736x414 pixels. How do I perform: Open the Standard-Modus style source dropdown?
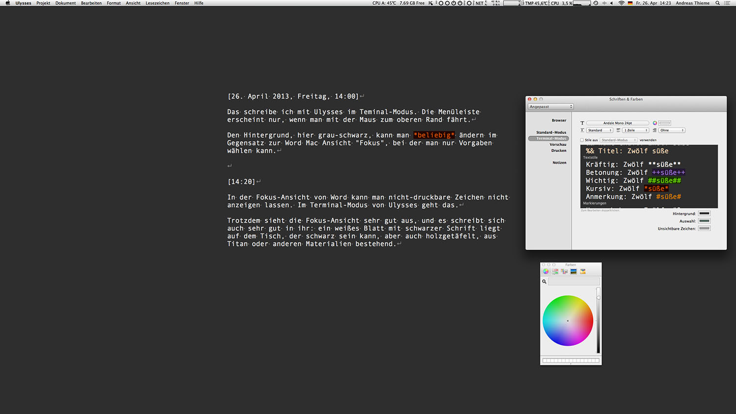[618, 140]
